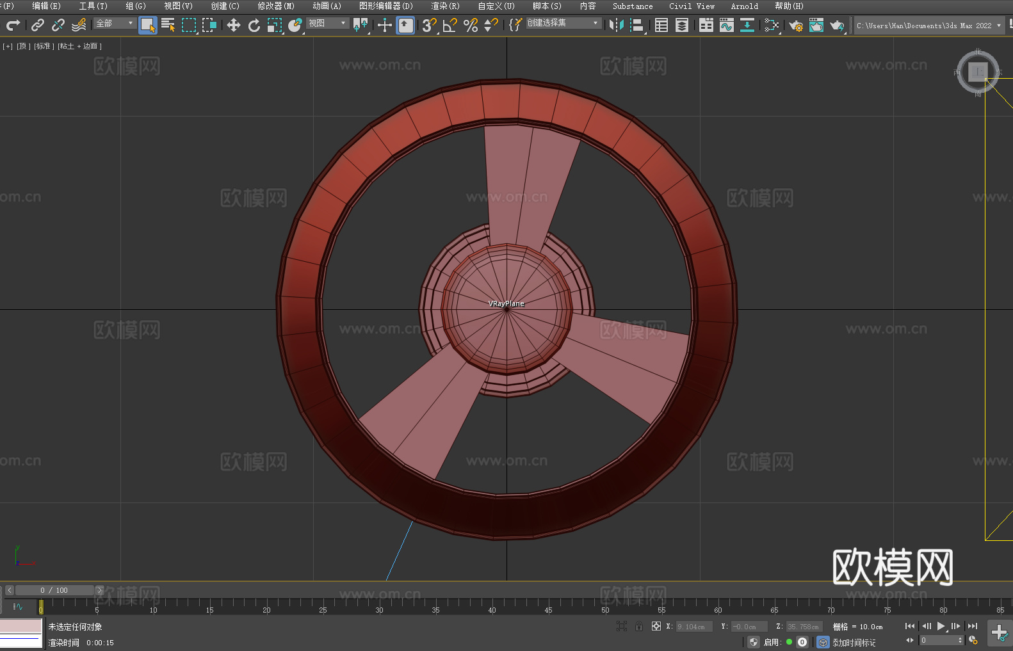Click Select by Name icon

pos(168,25)
